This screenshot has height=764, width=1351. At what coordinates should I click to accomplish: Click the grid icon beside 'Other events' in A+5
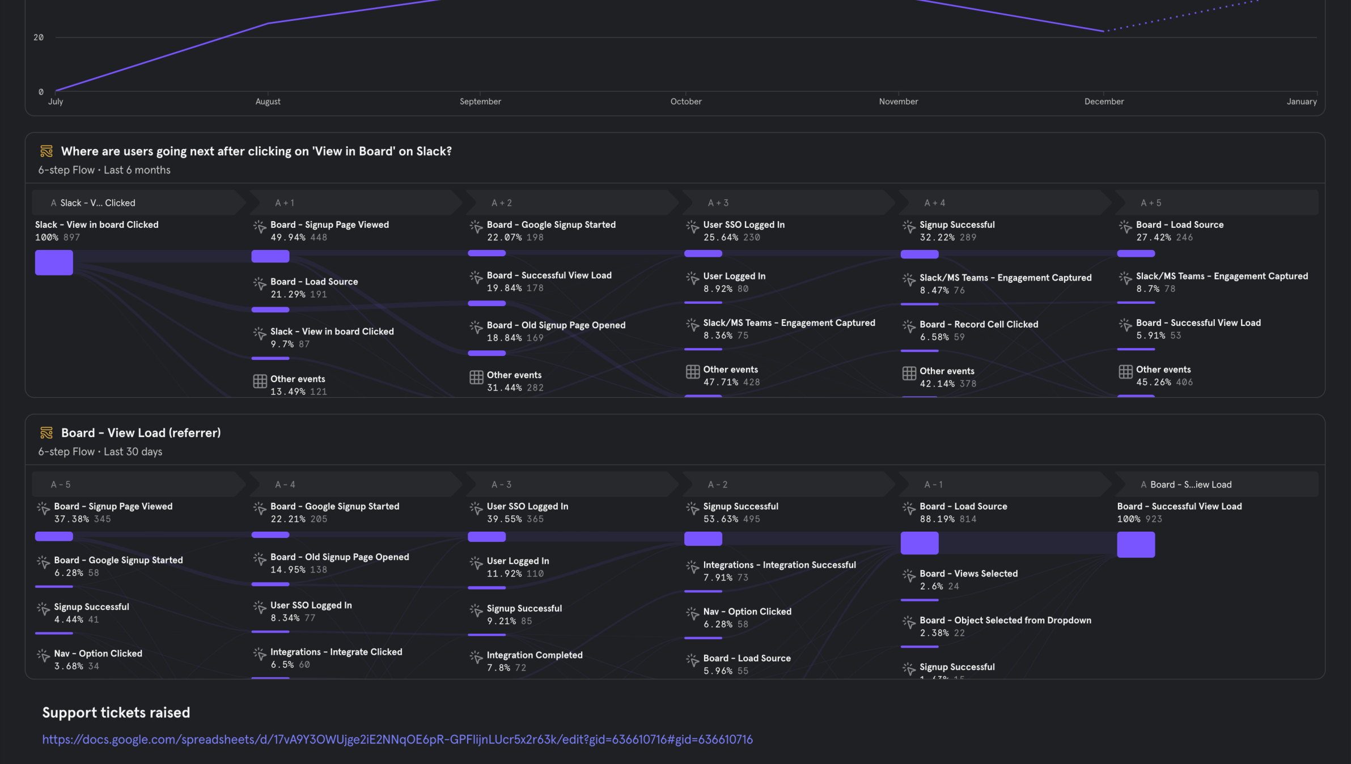pos(1126,371)
